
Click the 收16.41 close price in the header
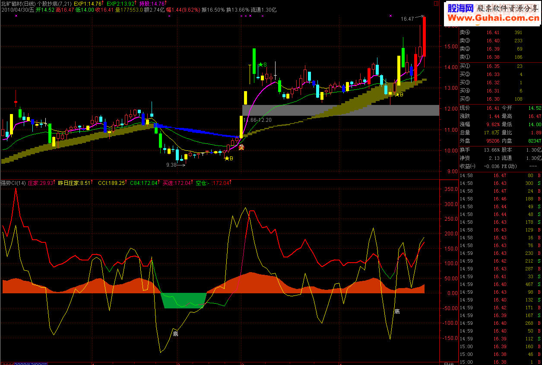105,10
